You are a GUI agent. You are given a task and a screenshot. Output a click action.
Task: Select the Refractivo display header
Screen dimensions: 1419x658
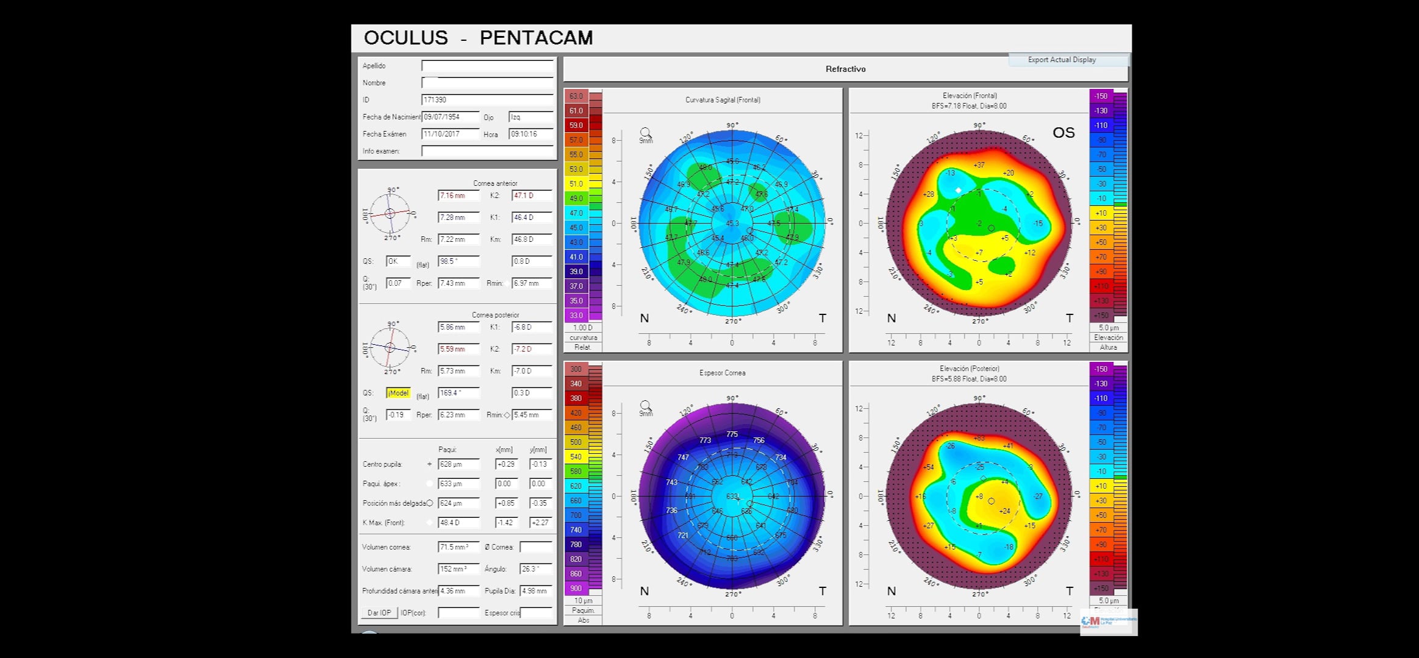845,69
